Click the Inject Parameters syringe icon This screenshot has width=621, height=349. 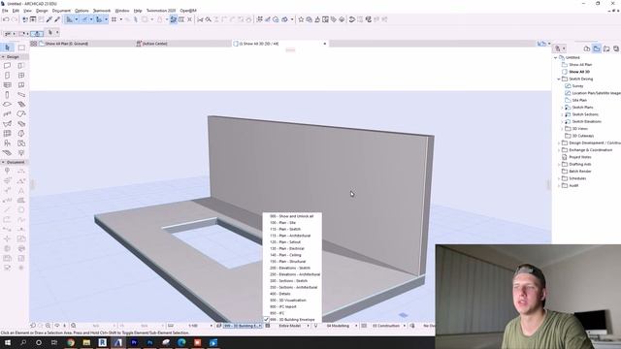(x=57, y=19)
